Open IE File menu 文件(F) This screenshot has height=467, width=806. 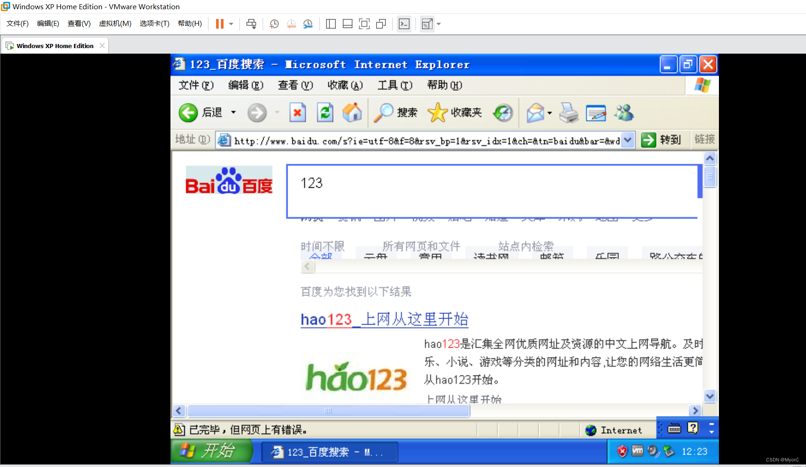point(196,85)
